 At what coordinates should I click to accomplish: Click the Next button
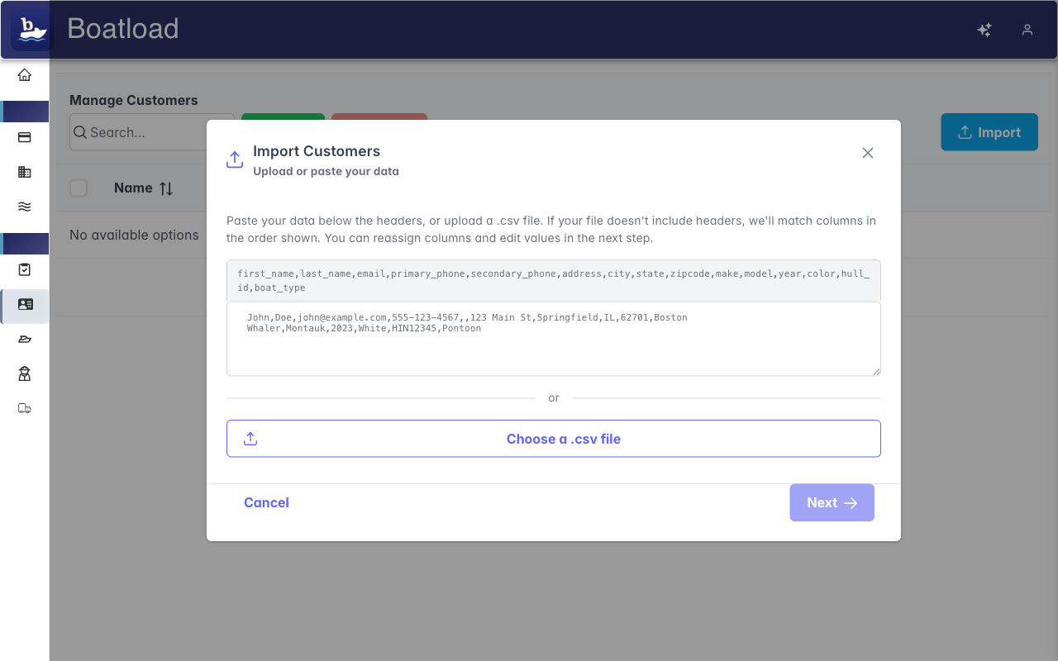832,502
